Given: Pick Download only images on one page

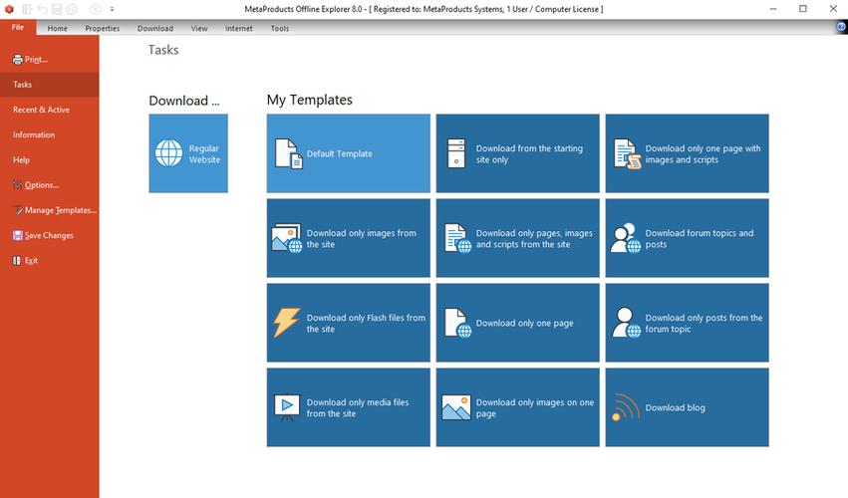Looking at the screenshot, I should [517, 407].
